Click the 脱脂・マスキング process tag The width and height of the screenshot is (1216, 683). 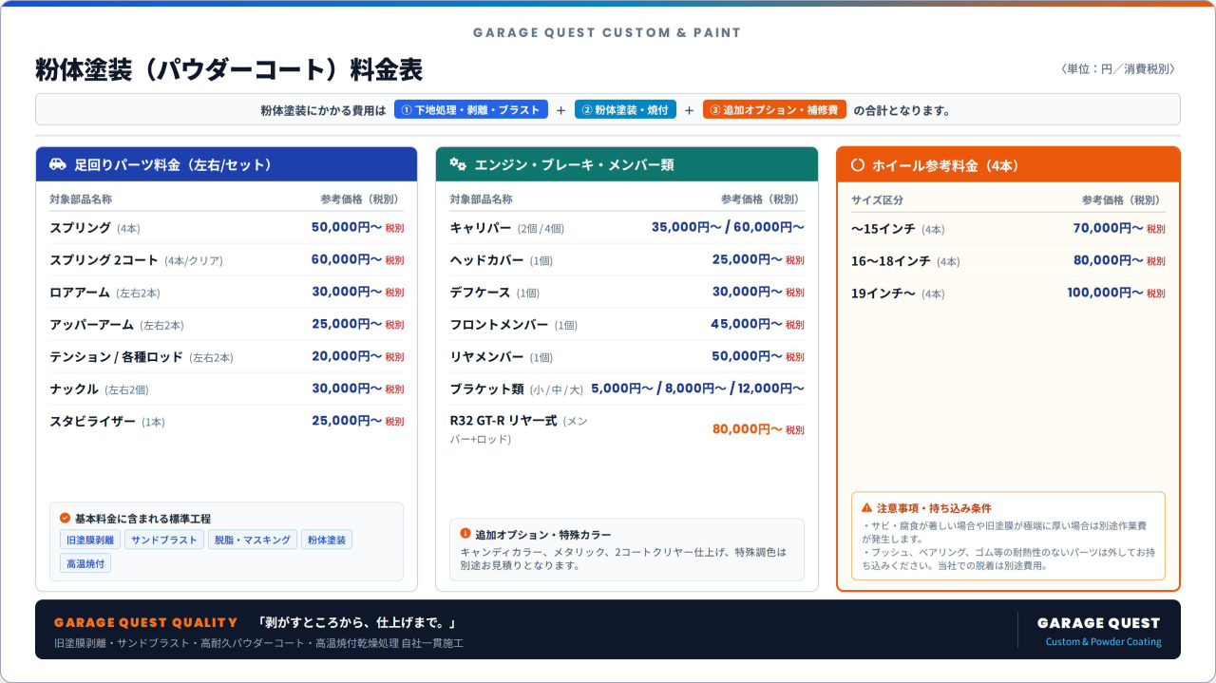pos(253,540)
